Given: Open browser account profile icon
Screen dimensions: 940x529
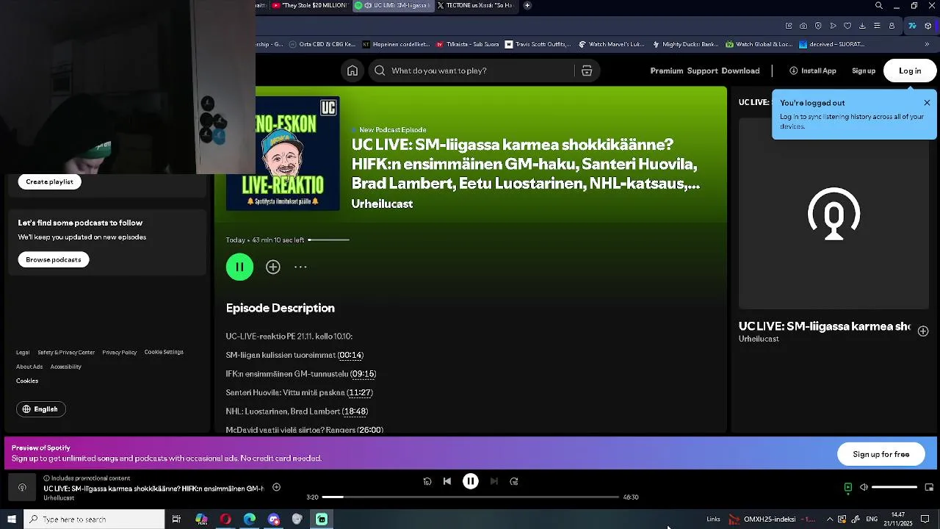Looking at the screenshot, I should (x=892, y=26).
